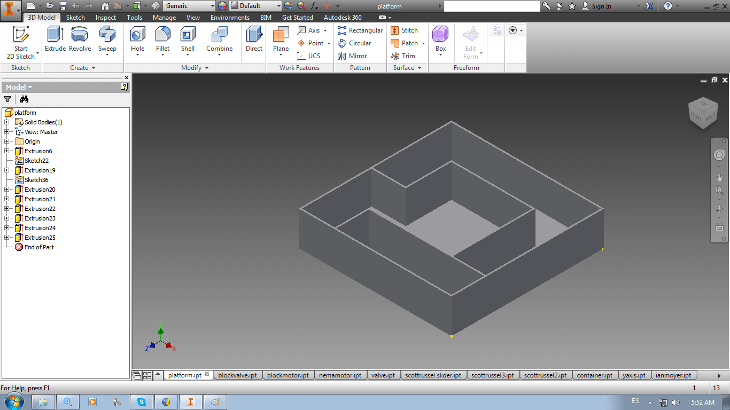The image size is (730, 410).
Task: Open the model browser Help icon
Action: (124, 86)
